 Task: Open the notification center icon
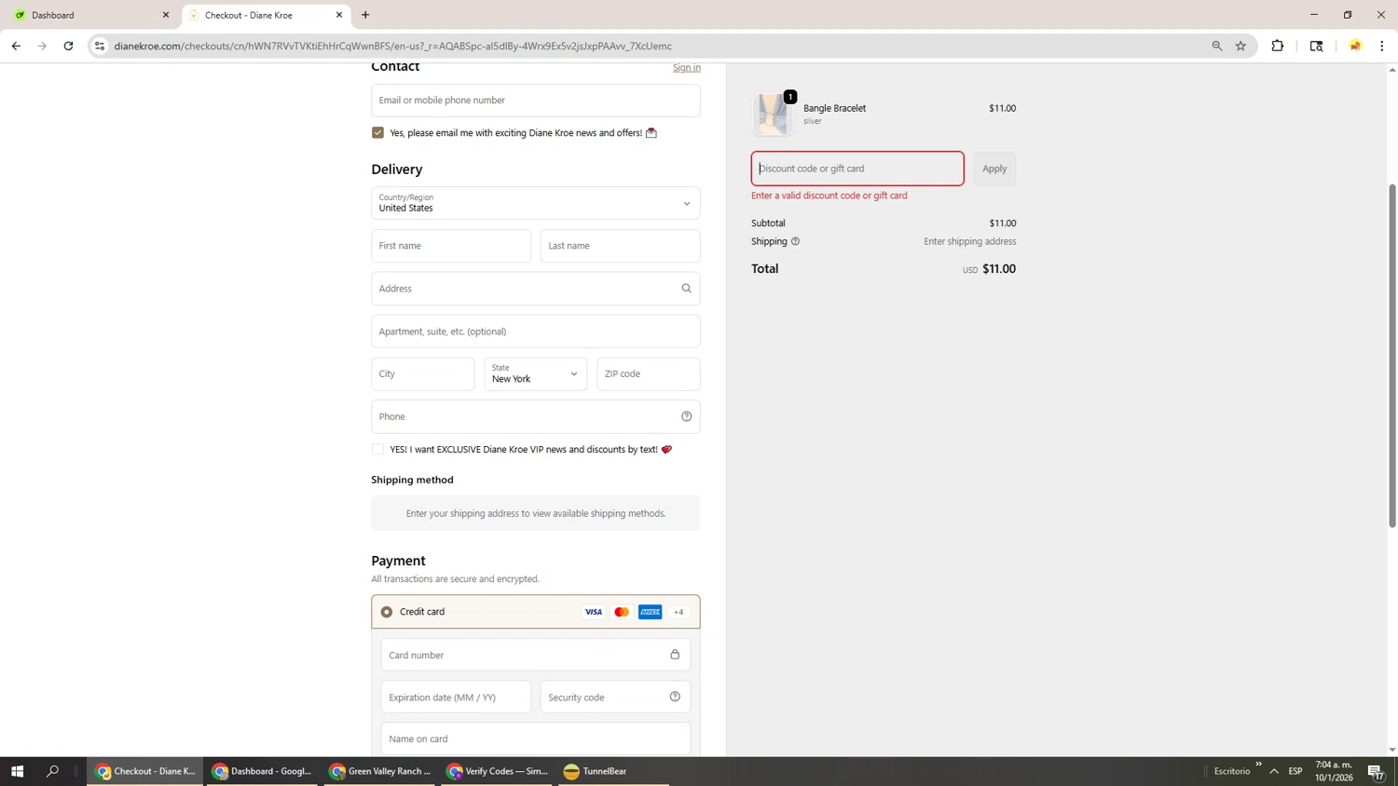[1376, 771]
